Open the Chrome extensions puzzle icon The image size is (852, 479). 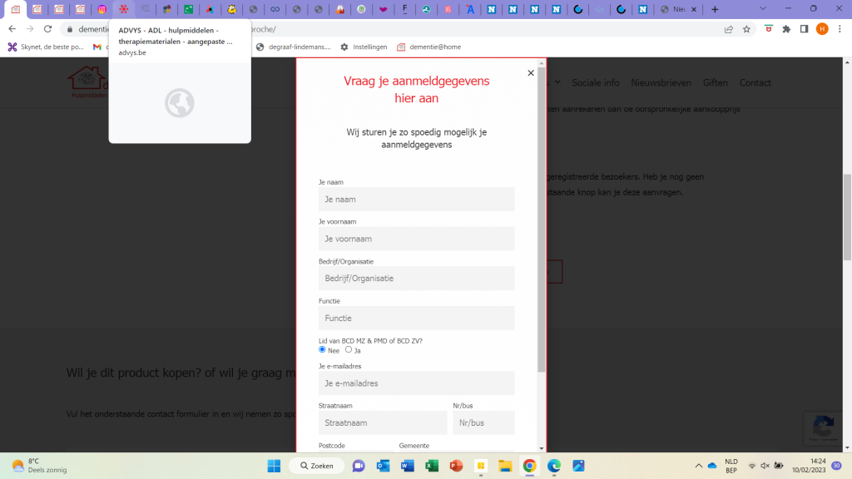(786, 29)
